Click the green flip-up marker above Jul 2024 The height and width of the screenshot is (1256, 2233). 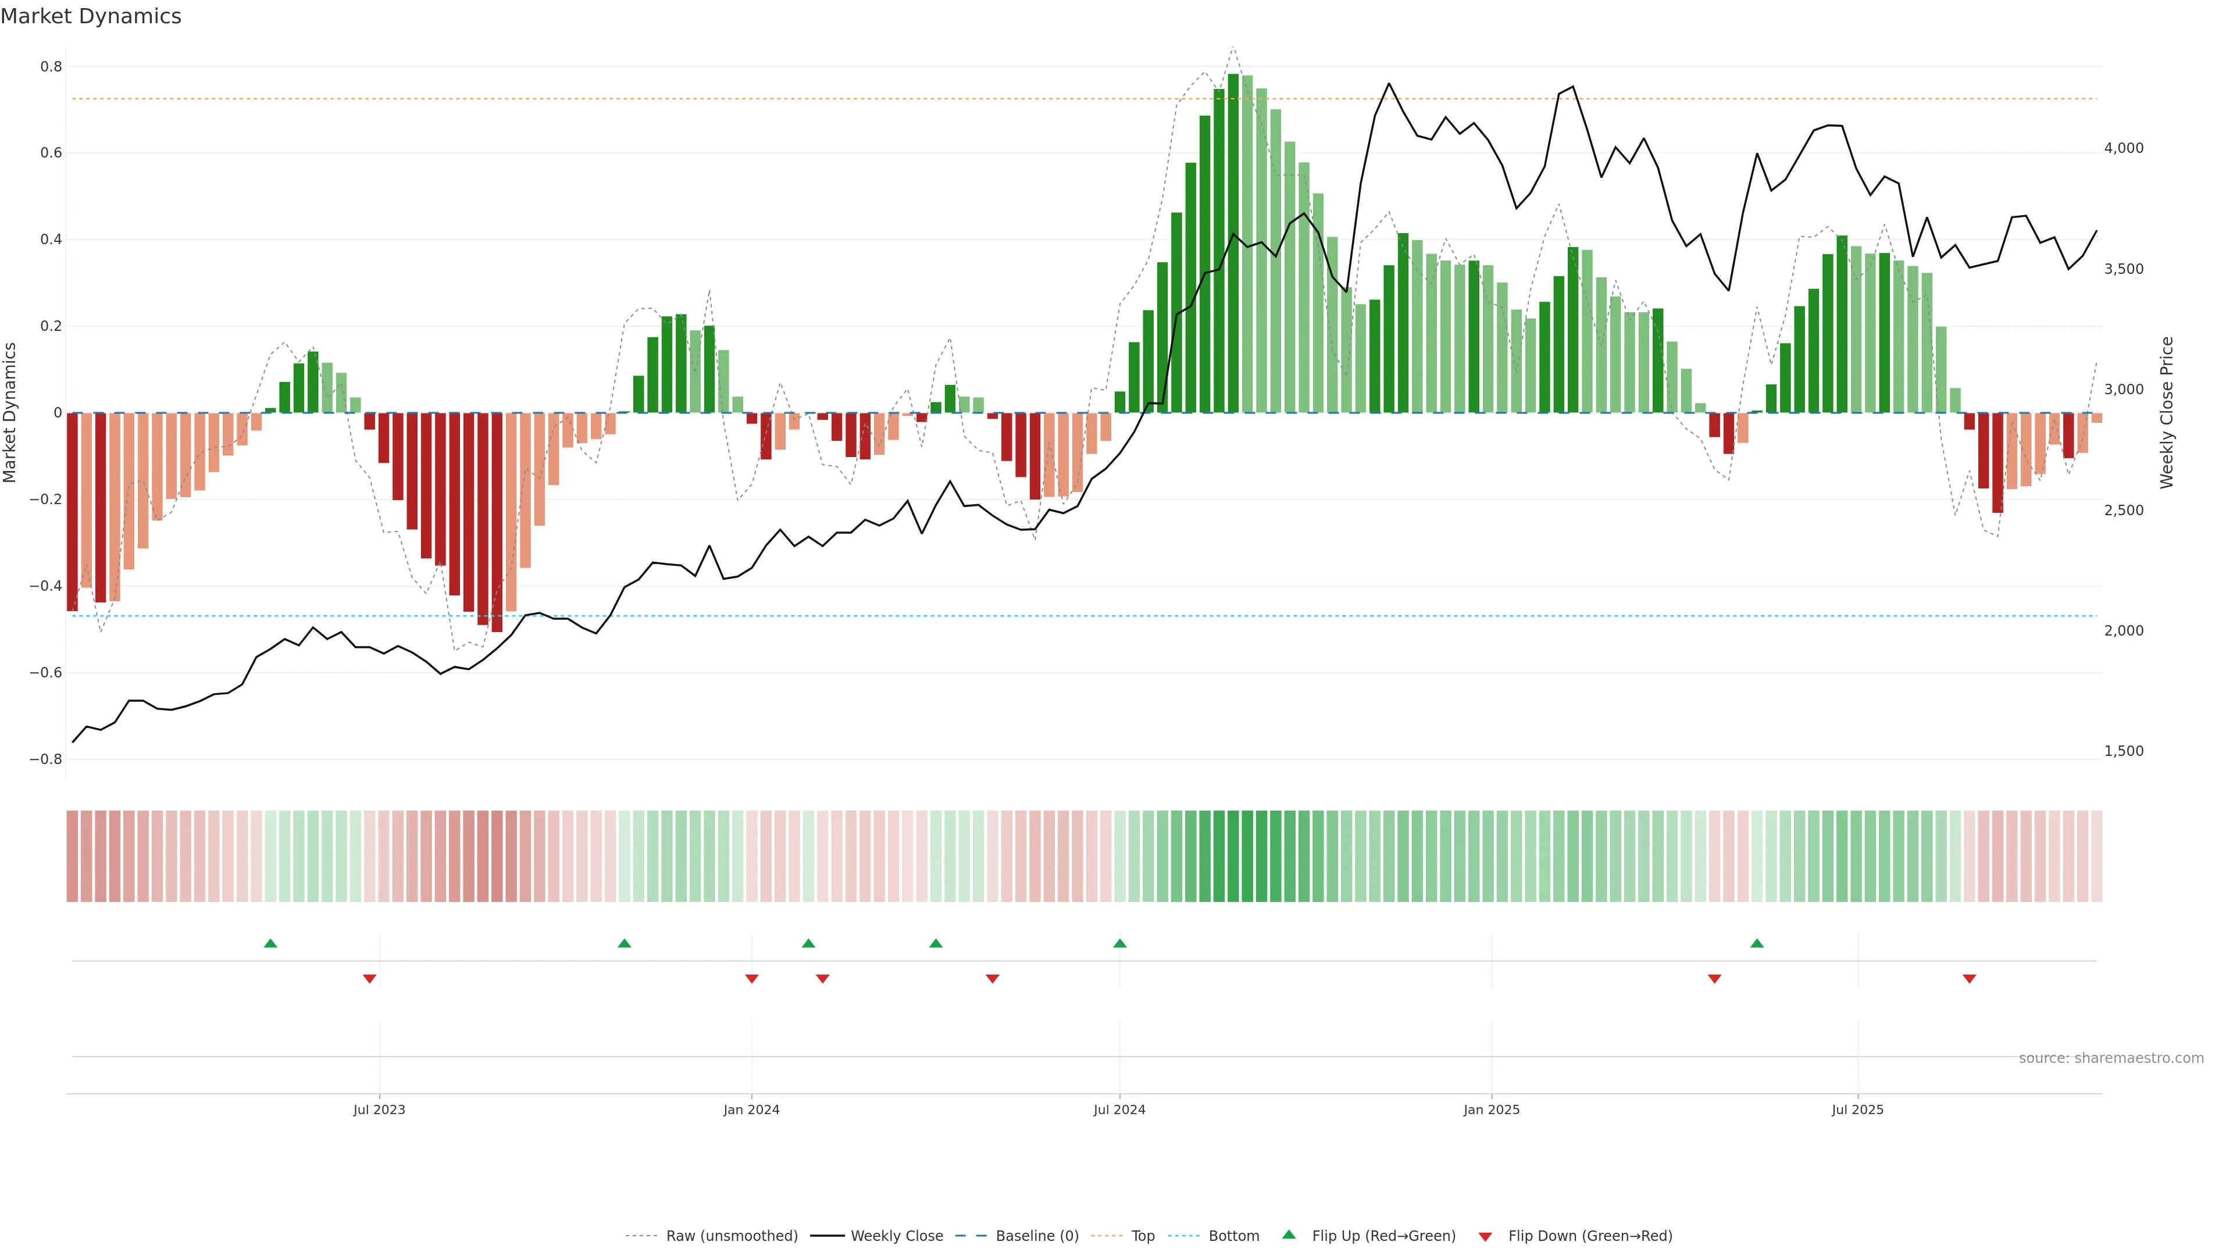pyautogui.click(x=1120, y=943)
